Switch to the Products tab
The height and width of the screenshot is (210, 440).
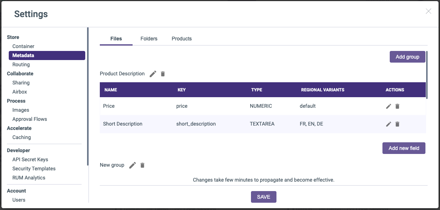pos(182,39)
